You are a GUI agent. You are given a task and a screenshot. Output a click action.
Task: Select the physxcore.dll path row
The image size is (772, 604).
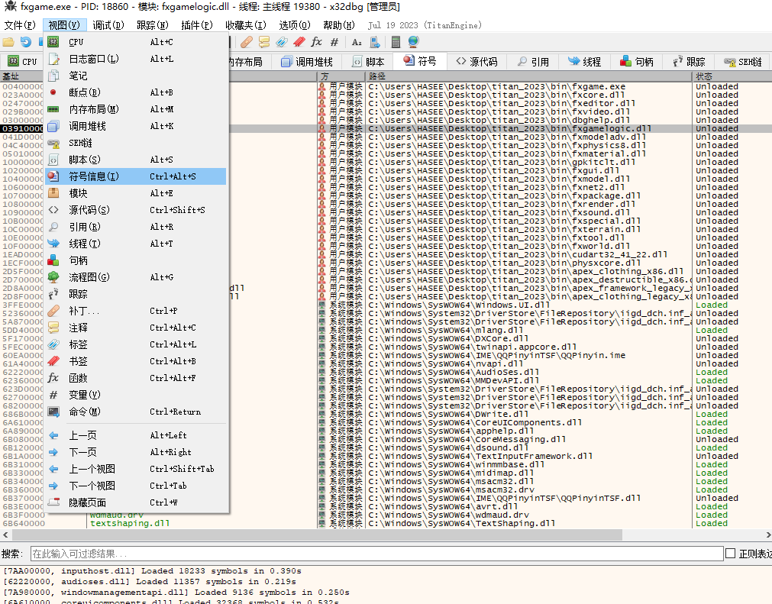pyautogui.click(x=505, y=263)
